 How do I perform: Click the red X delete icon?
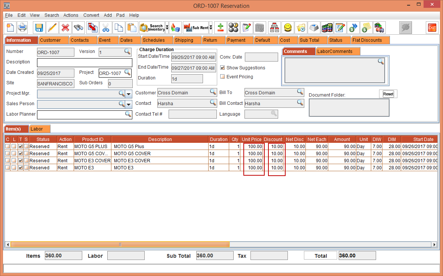coord(65,28)
